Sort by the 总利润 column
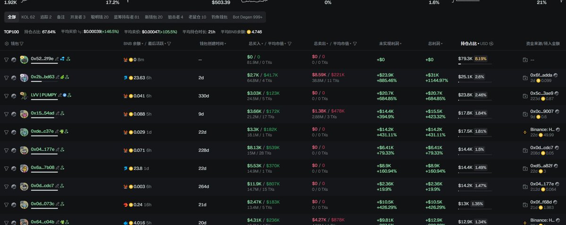The width and height of the screenshot is (566, 225). point(435,44)
